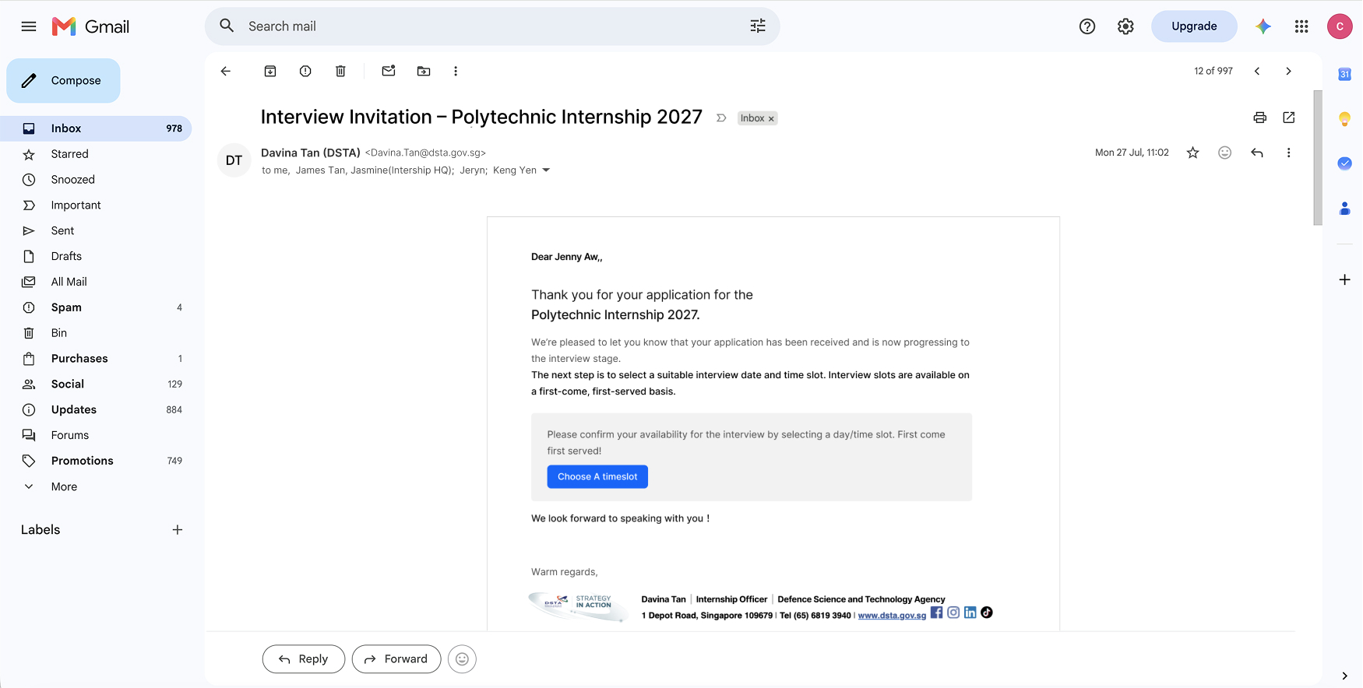Click the Choose A timeslot button
The height and width of the screenshot is (688, 1363).
coord(597,476)
